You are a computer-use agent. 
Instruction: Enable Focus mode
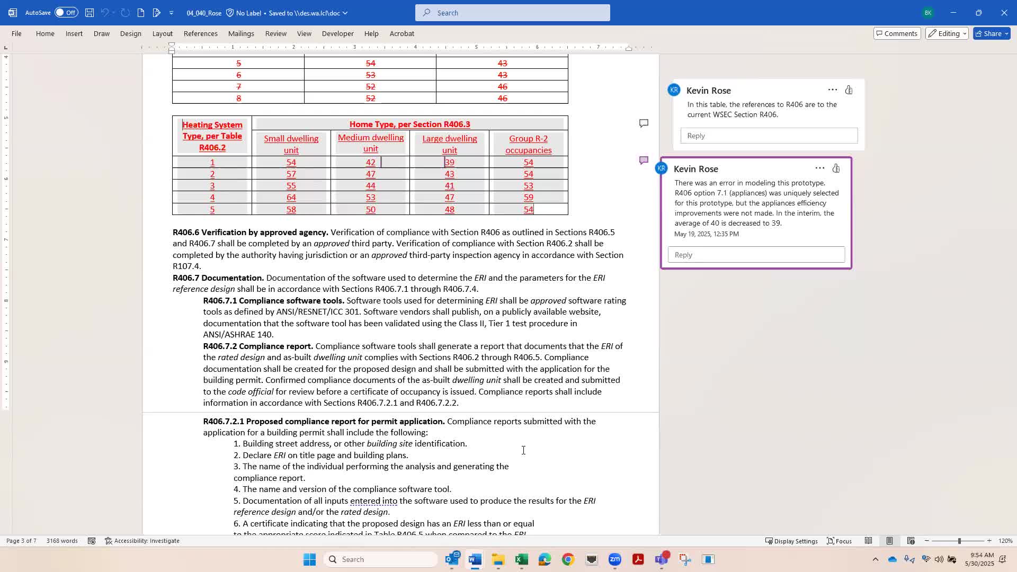pyautogui.click(x=840, y=541)
